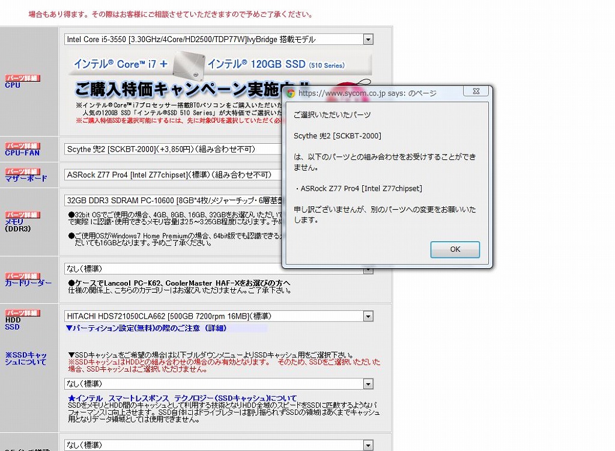This screenshot has height=451, width=615.
Task: Click the Chrome icon in the dialog title
Action: click(291, 93)
